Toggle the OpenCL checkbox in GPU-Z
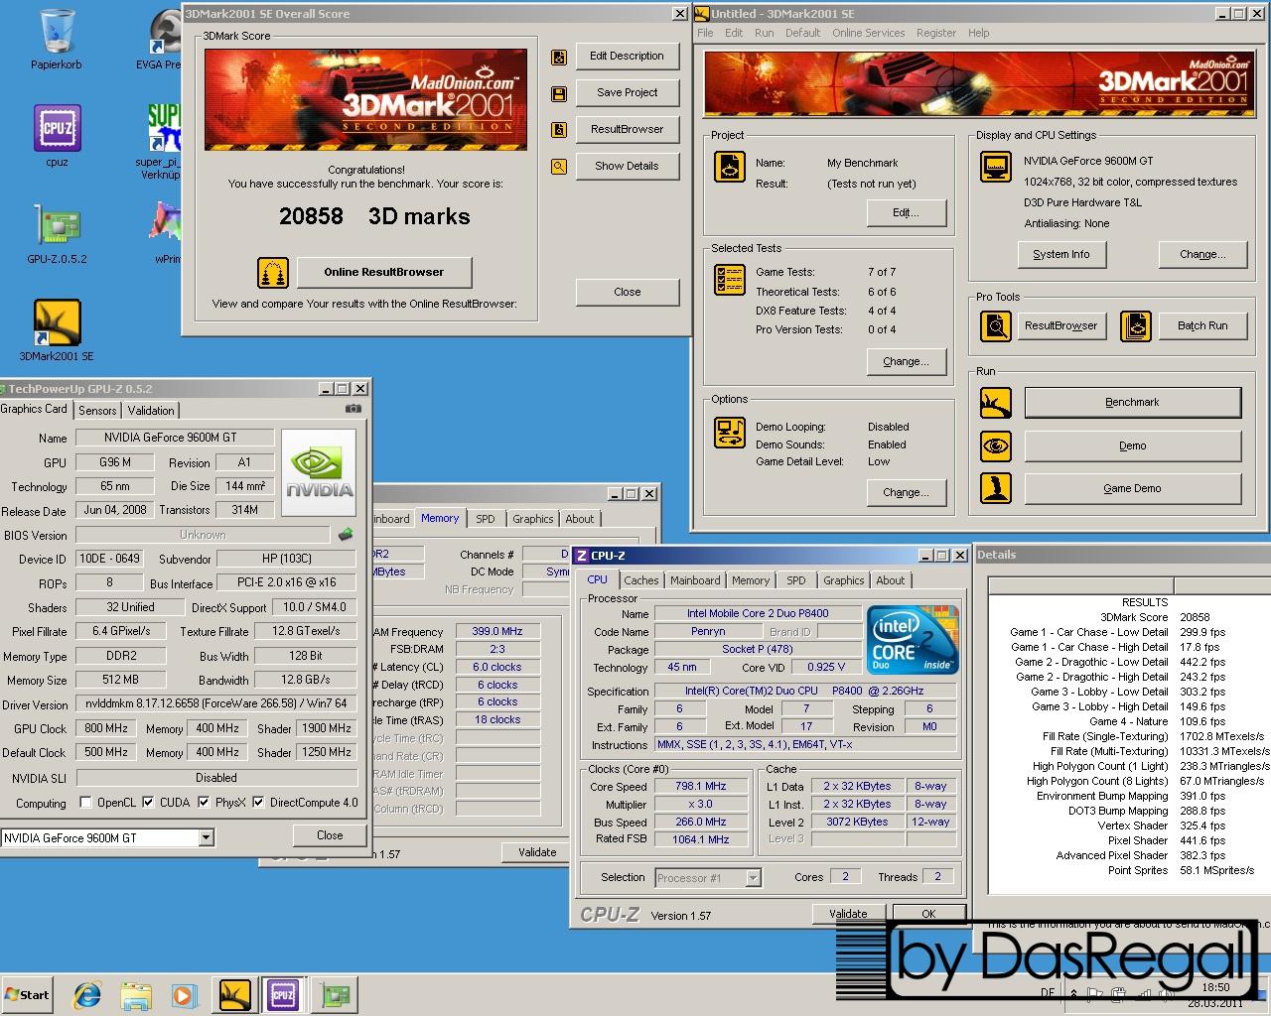This screenshot has height=1016, width=1271. pos(85,803)
